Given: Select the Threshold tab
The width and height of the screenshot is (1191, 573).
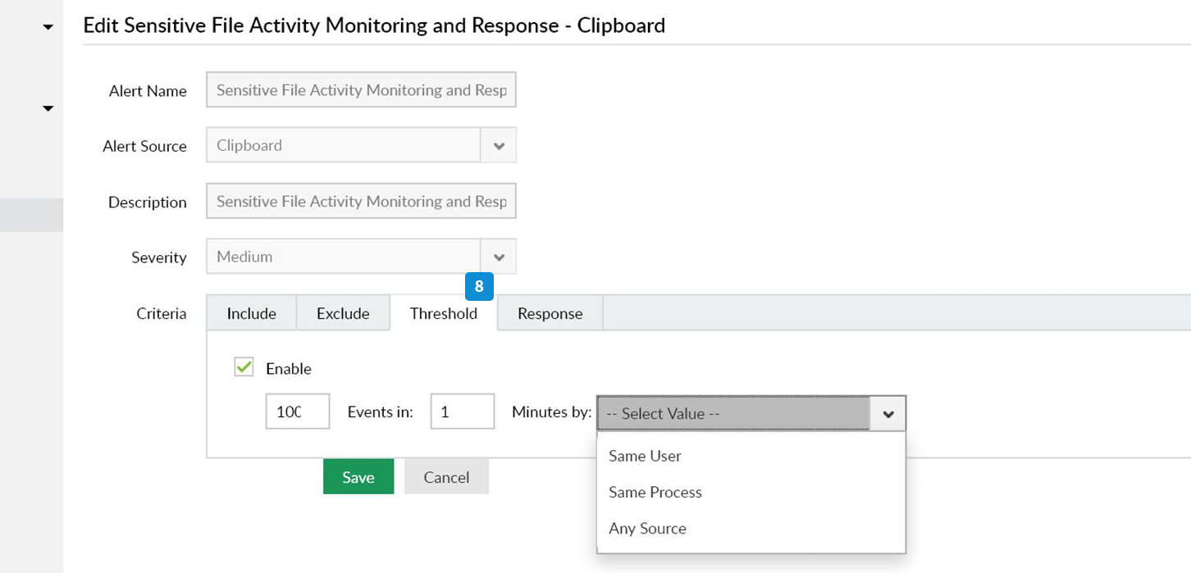Looking at the screenshot, I should [x=443, y=313].
